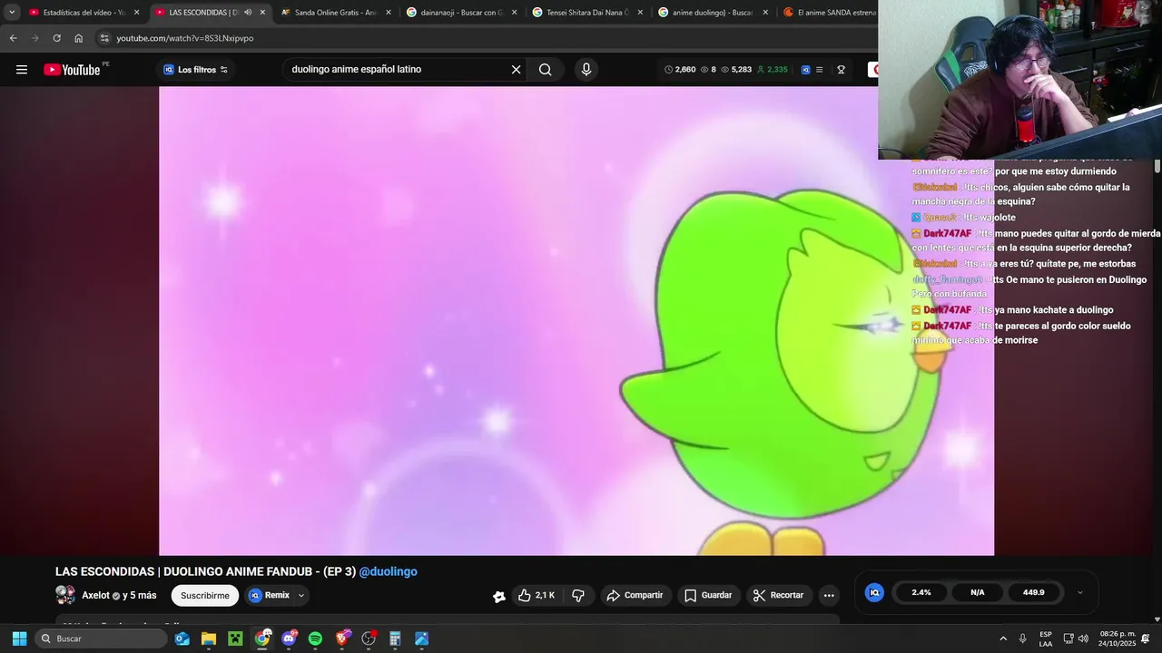Dislike the video with thumbs down
The height and width of the screenshot is (653, 1162).
tap(578, 595)
